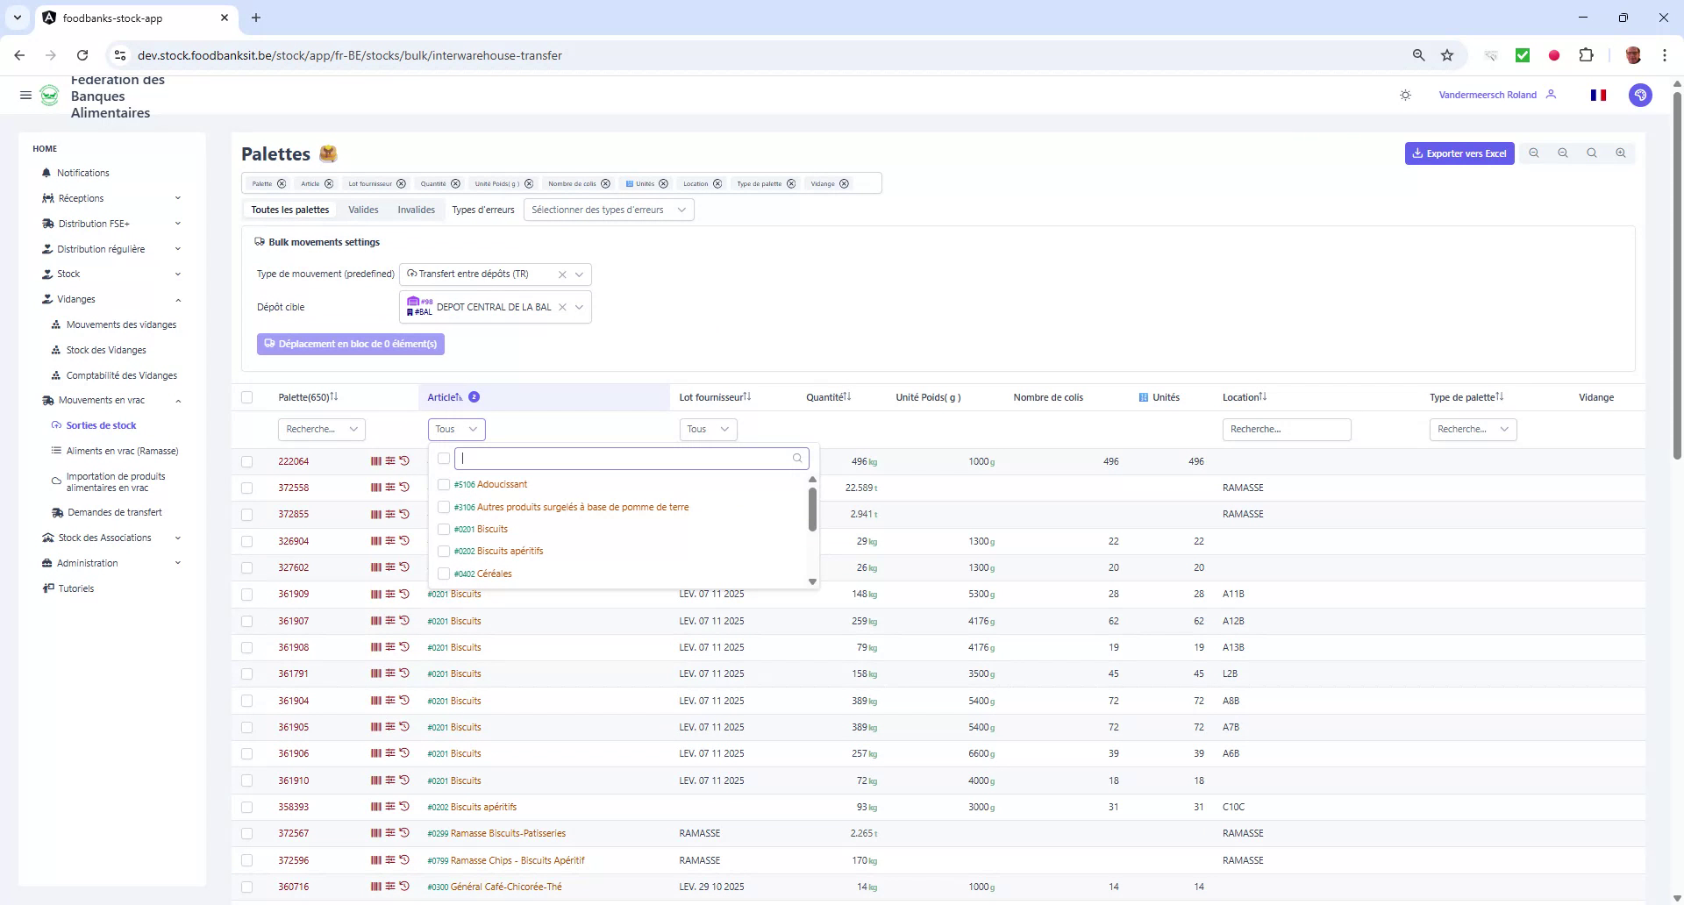Viewport: 1684px width, 905px height.
Task: Click the zoom in icon near Exporter vers Excel
Action: [x=1621, y=153]
